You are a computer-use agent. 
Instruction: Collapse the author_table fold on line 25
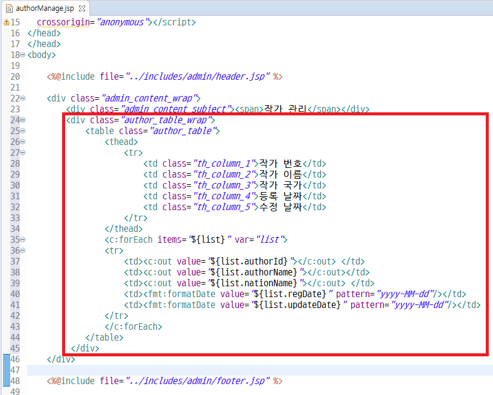coord(23,131)
